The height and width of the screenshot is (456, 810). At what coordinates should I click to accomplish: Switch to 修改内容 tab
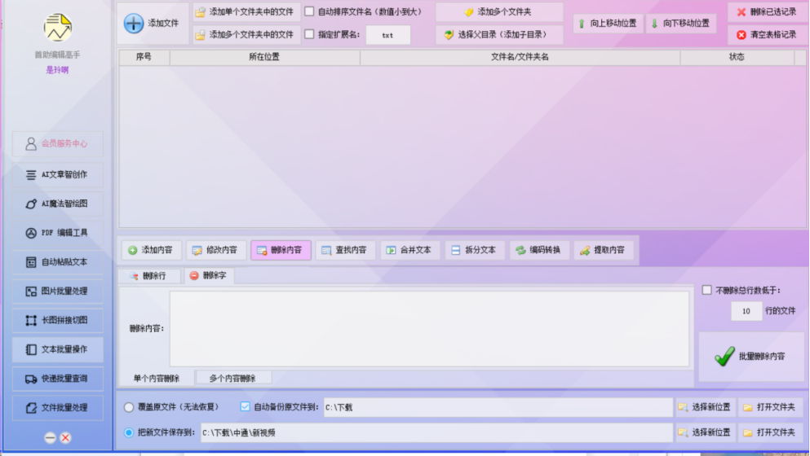215,250
